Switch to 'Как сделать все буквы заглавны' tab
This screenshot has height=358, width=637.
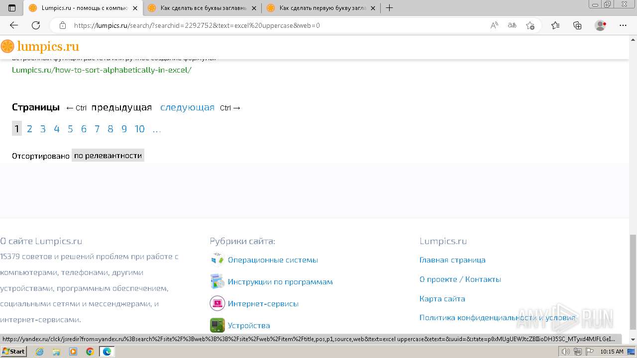tap(203, 8)
